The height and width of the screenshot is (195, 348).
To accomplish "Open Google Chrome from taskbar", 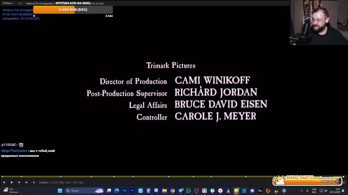I will (x=172, y=191).
